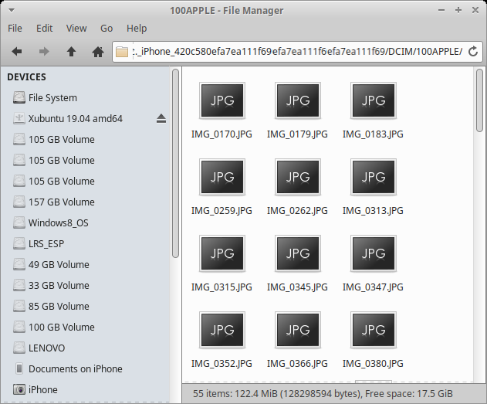487x404 pixels.
Task: Click the location path entry field
Action: coord(298,52)
